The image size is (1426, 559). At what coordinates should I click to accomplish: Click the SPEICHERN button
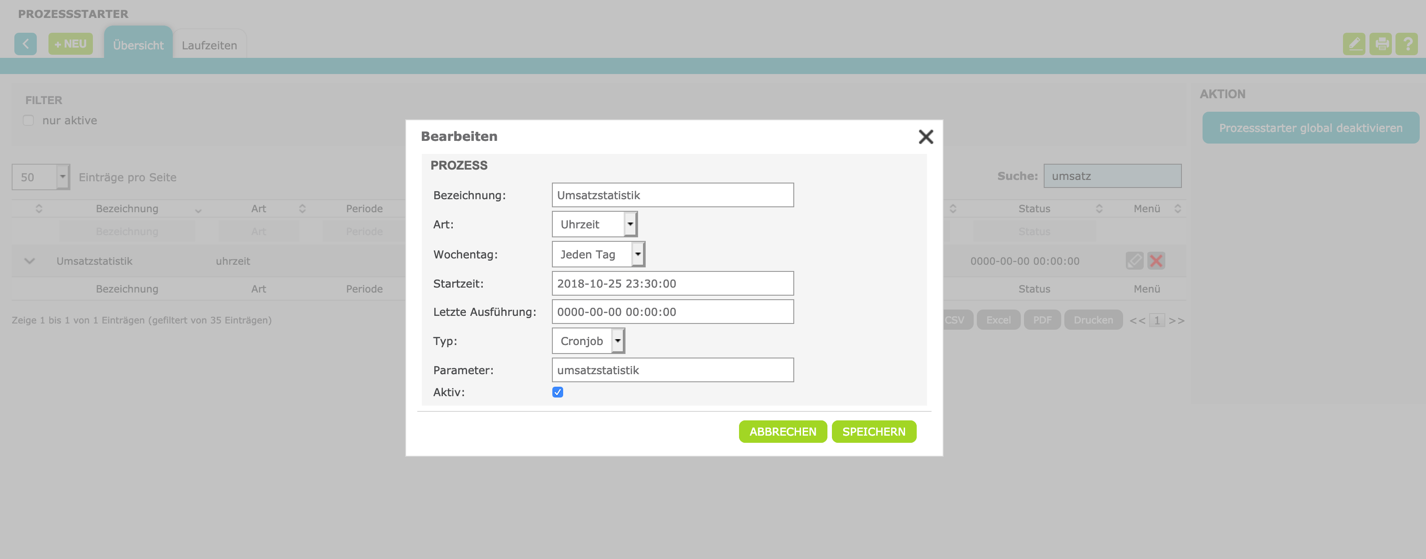(x=874, y=432)
